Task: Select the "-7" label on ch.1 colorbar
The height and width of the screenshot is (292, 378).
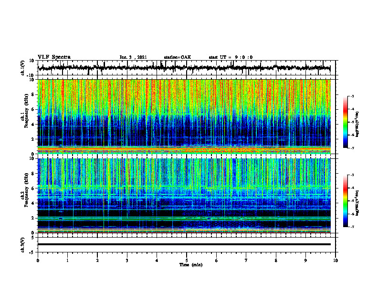Action: pyautogui.click(x=352, y=148)
